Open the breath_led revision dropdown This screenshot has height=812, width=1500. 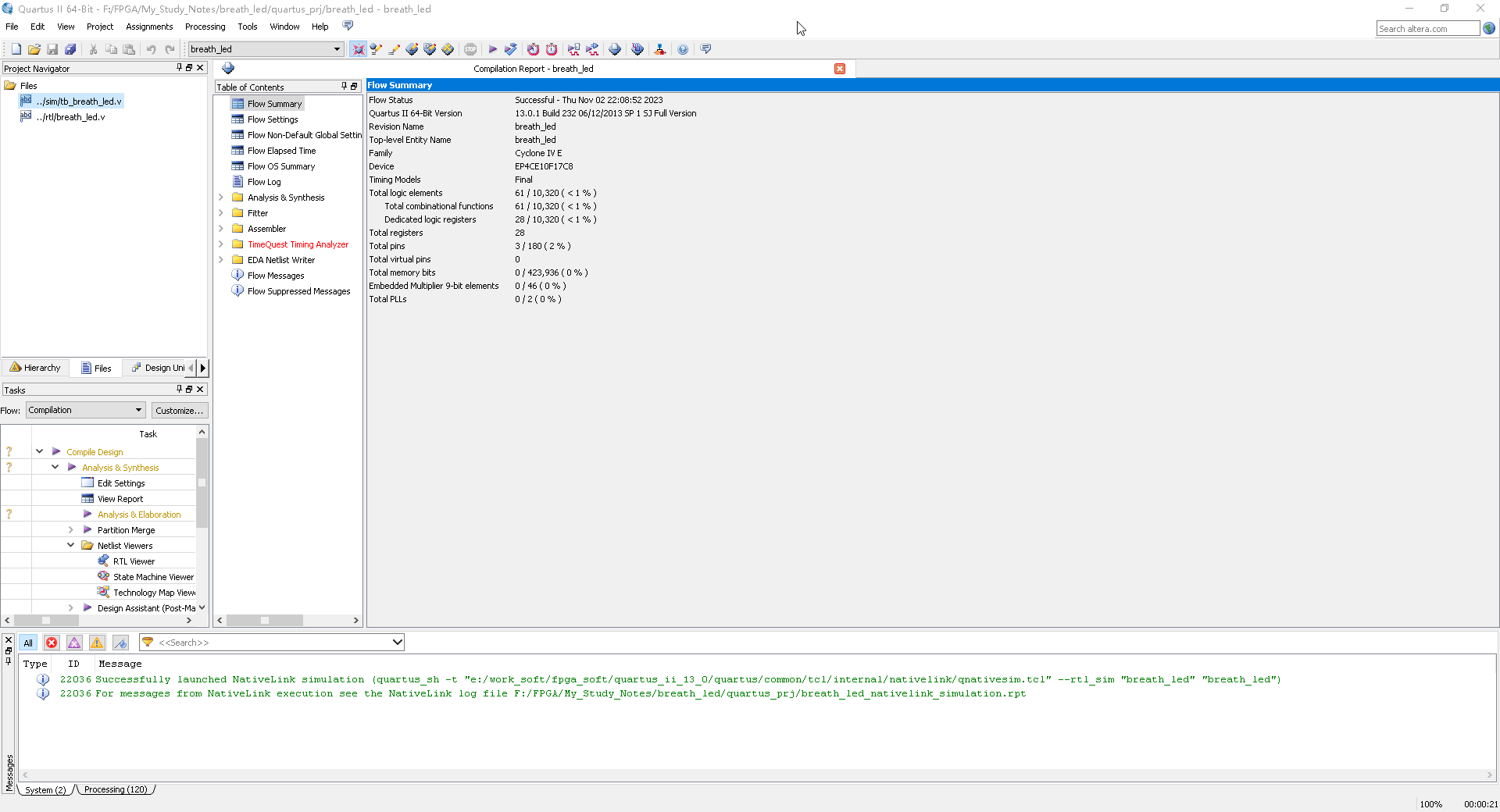(337, 49)
